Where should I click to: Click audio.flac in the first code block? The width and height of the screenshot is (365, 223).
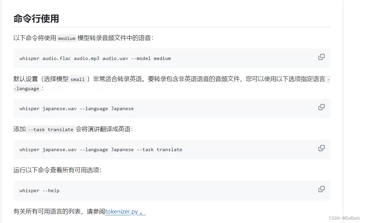click(x=56, y=58)
